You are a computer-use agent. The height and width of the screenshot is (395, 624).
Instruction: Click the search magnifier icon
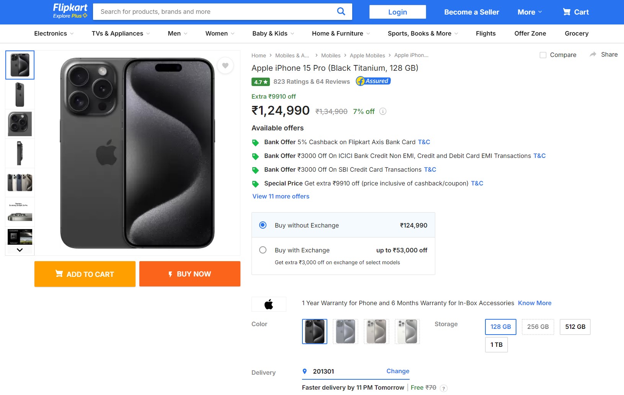pos(341,11)
